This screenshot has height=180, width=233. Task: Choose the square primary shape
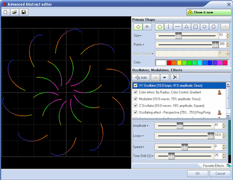[x=195, y=27]
